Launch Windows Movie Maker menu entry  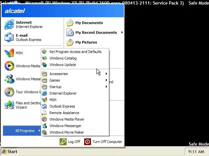[x=75, y=132]
